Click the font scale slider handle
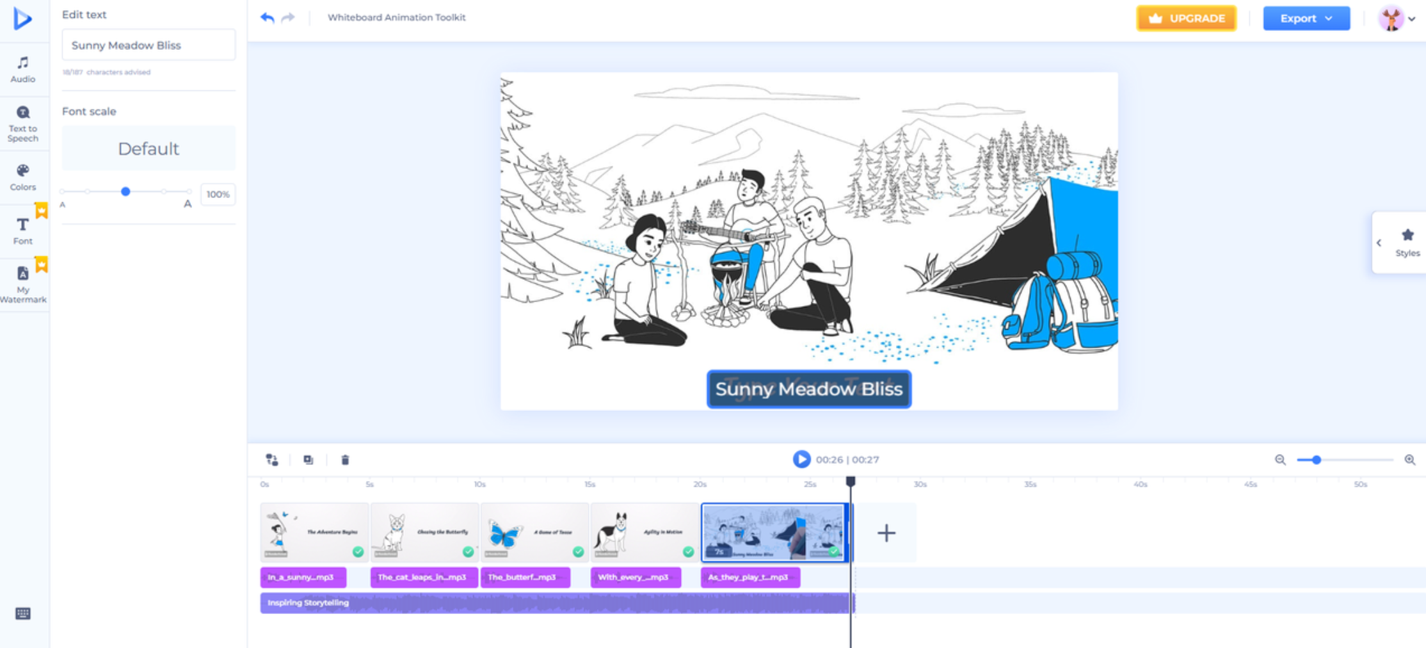1426x648 pixels. [125, 191]
